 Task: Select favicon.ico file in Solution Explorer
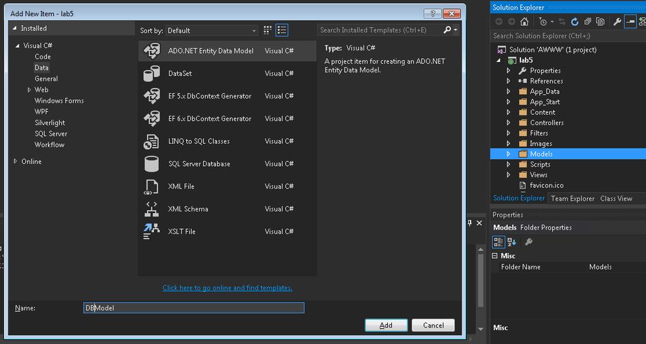[x=546, y=186]
